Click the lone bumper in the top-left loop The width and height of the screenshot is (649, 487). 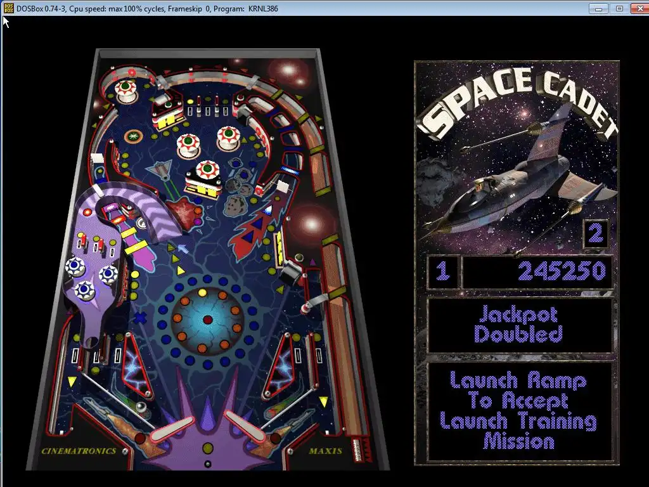pos(126,91)
